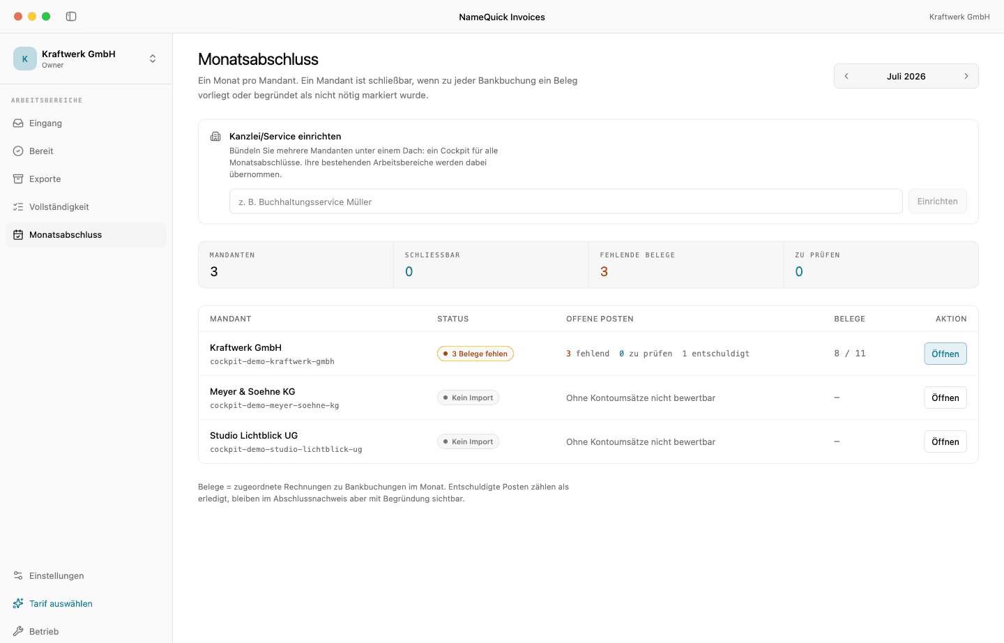Click the '8 / 11' Belege value
The width and height of the screenshot is (1004, 643).
click(850, 354)
